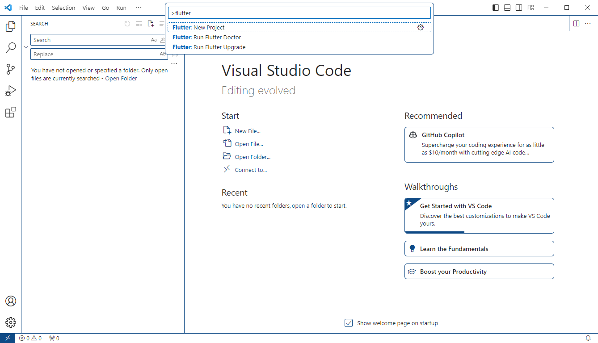
Task: Clear search results icon
Action: click(x=139, y=24)
